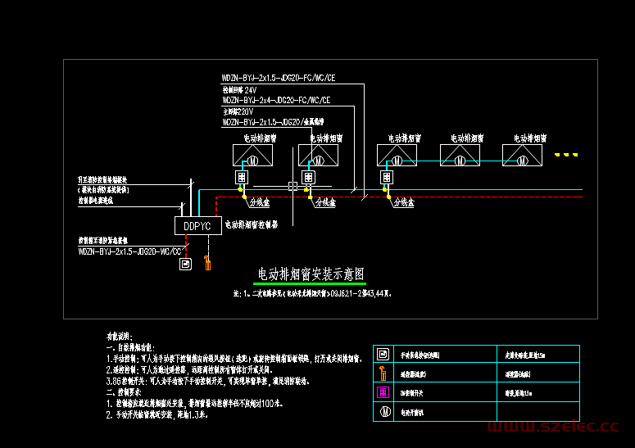Select text WDZN-BYJ-2x1.5-JDG20-WC/CC
Image resolution: width=635 pixels, height=448 pixels.
pyautogui.click(x=129, y=251)
